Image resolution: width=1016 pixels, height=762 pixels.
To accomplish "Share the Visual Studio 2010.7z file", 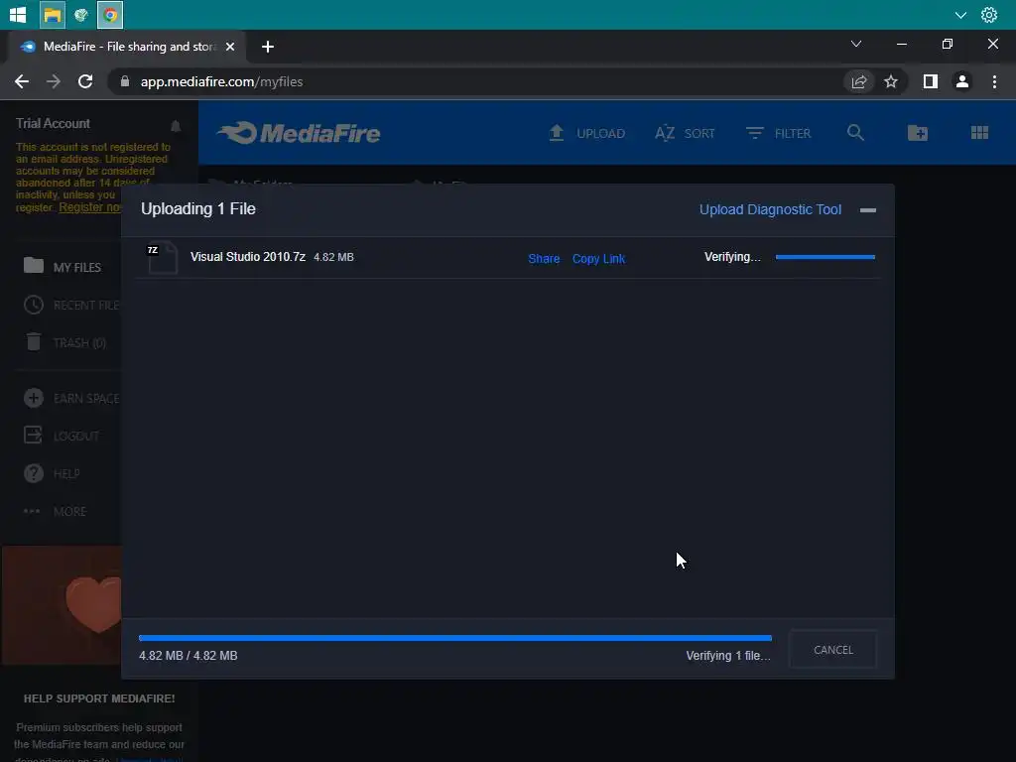I will click(x=544, y=259).
